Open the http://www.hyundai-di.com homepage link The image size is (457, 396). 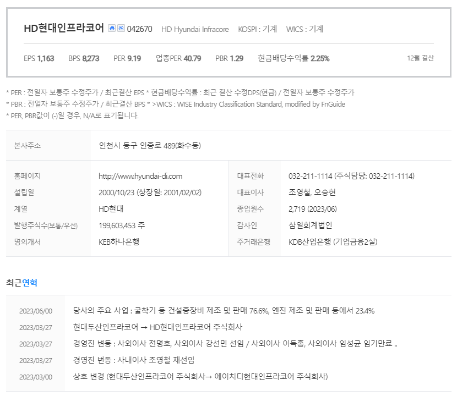pyautogui.click(x=140, y=176)
